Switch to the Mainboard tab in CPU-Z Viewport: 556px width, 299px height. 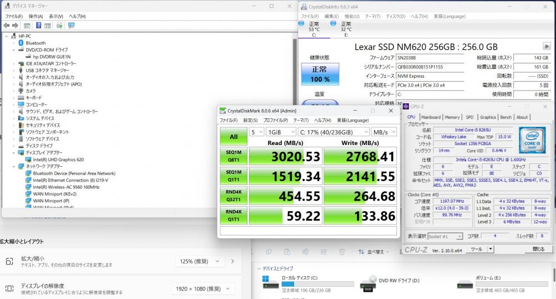click(x=431, y=117)
